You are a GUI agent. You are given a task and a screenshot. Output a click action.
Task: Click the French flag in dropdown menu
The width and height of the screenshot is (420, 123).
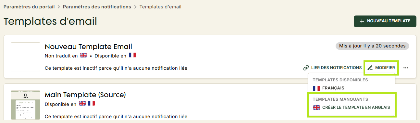pyautogui.click(x=316, y=88)
